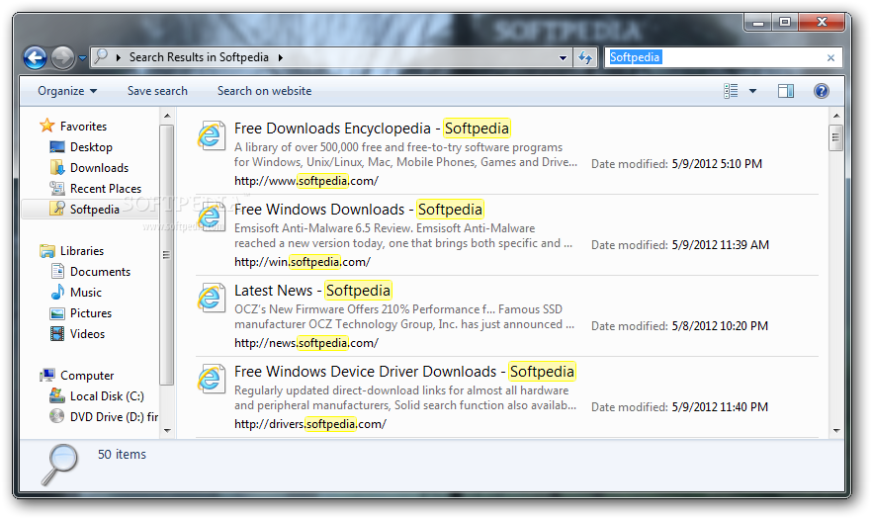Open 'Free Windows Downloads - Softpedia' result
Viewport: 872px width, 519px height.
click(x=358, y=210)
